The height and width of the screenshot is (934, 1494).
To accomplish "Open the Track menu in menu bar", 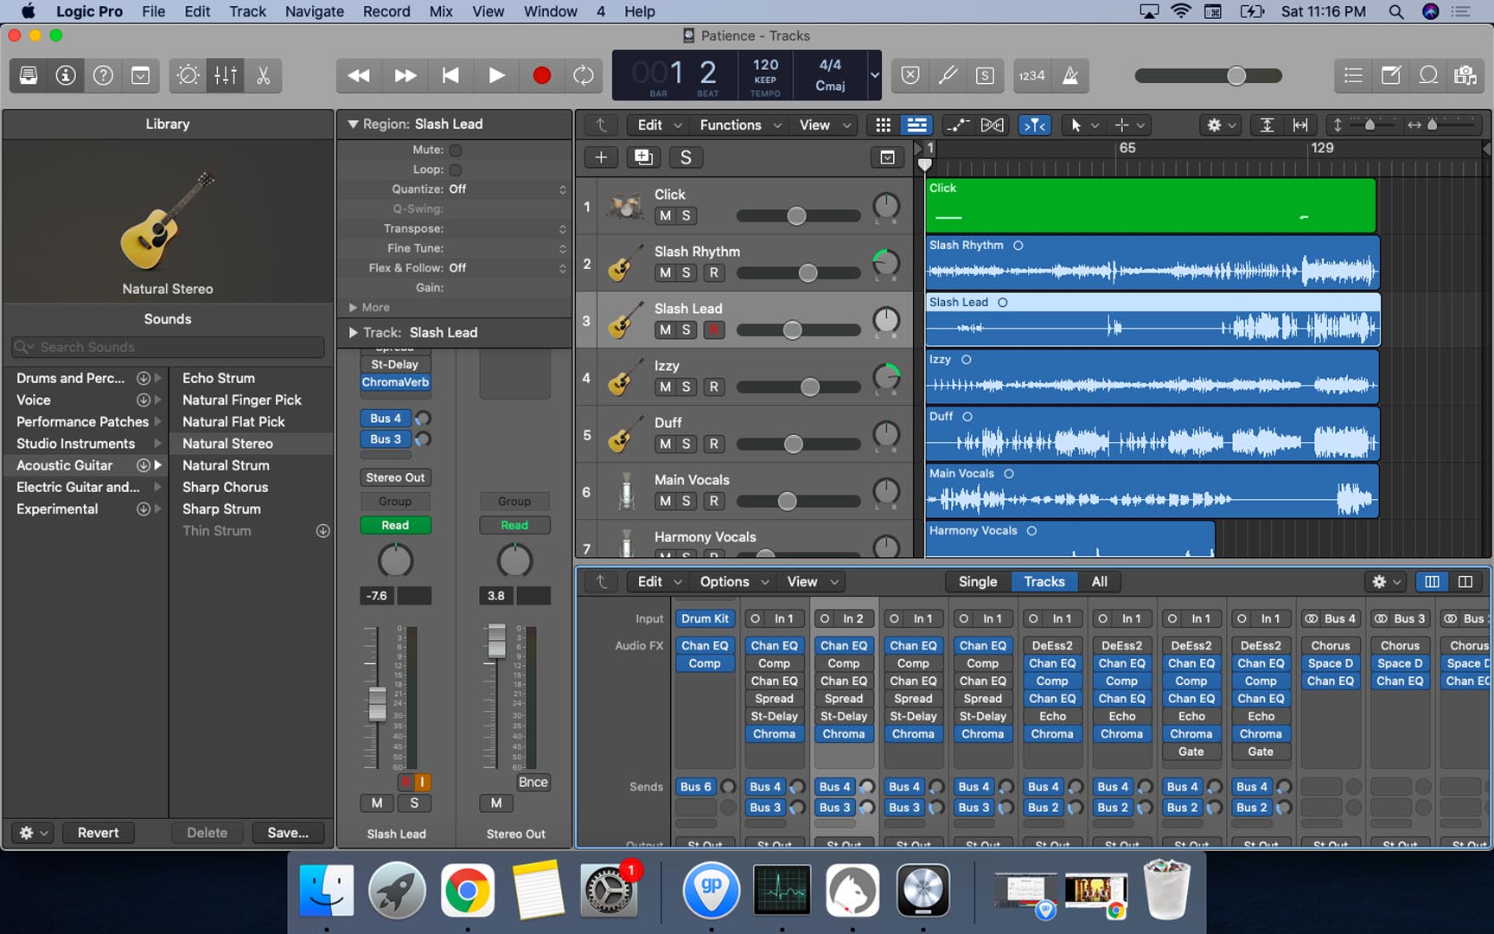I will 247,11.
